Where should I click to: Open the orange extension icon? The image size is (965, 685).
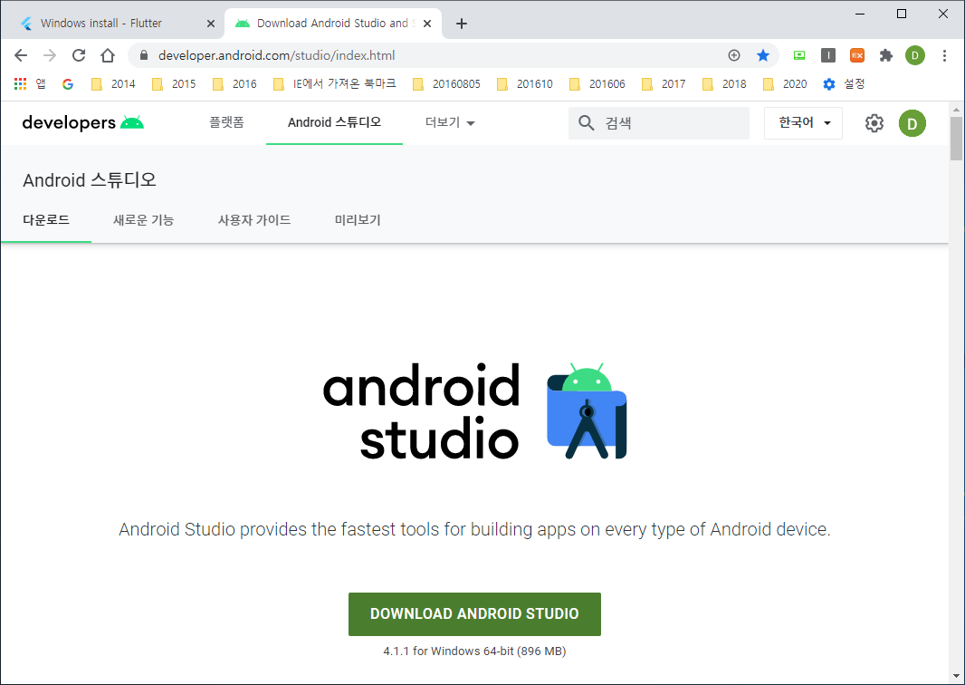(x=857, y=55)
